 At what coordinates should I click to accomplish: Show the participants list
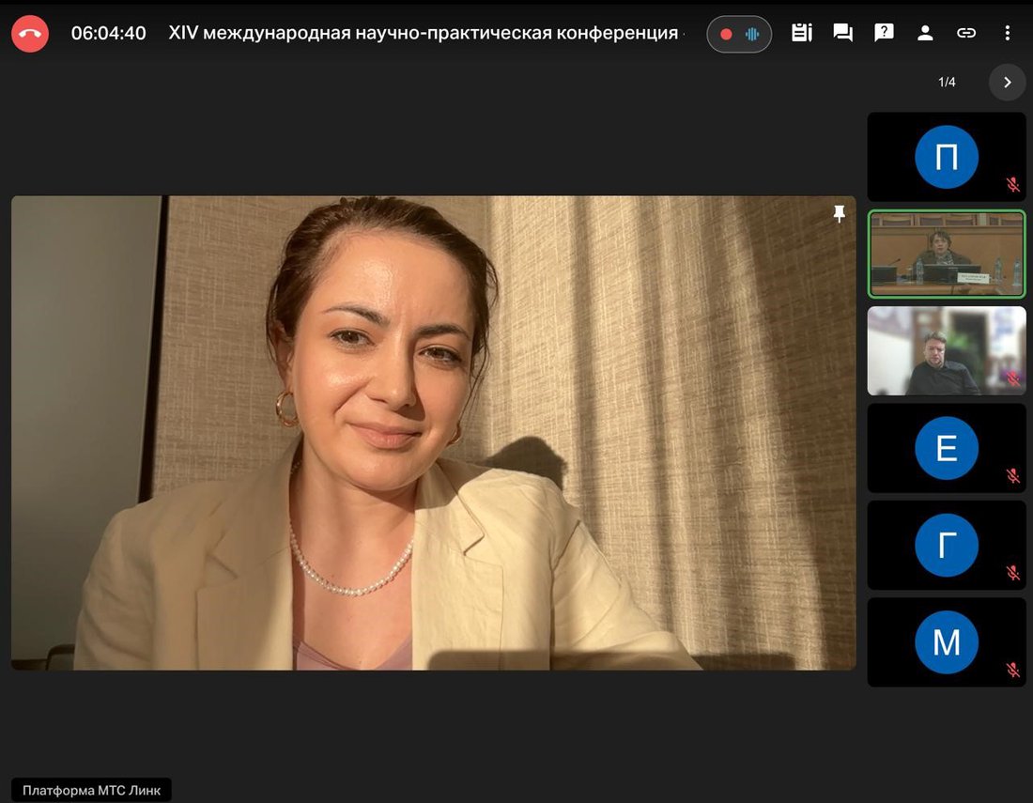pos(925,33)
